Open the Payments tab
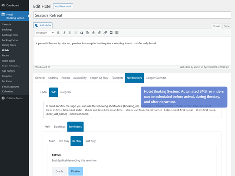This screenshot has width=235, height=176. tap(117, 78)
